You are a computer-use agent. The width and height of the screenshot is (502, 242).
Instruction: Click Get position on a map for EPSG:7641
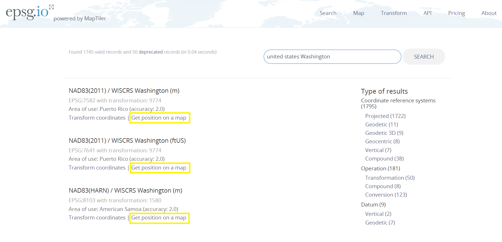[x=159, y=168]
